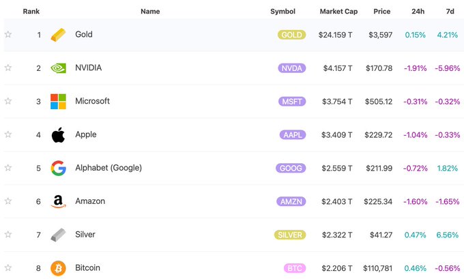
Task: Star the Bitcoin row
Action: tap(8, 268)
